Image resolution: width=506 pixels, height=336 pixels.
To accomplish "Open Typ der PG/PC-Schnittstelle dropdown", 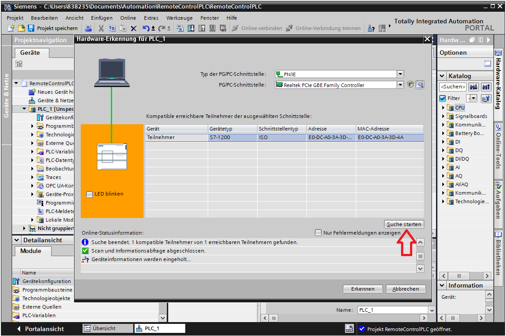I will coord(400,74).
